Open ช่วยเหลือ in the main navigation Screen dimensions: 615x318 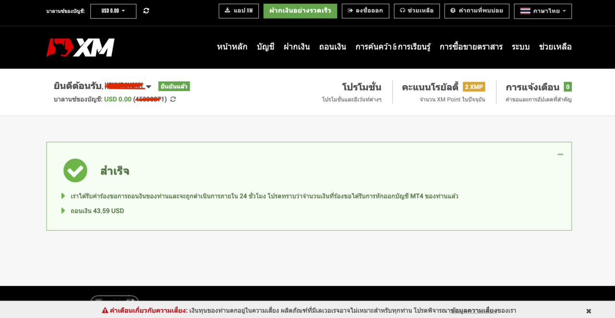[x=555, y=47]
